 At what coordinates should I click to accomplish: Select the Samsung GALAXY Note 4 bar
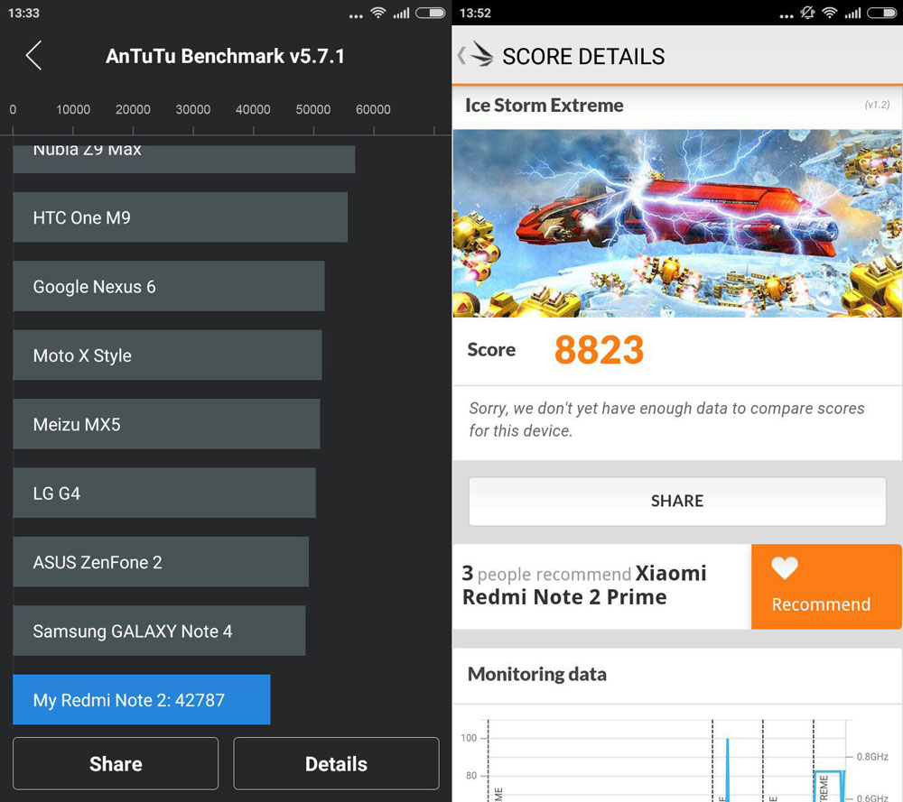(159, 631)
